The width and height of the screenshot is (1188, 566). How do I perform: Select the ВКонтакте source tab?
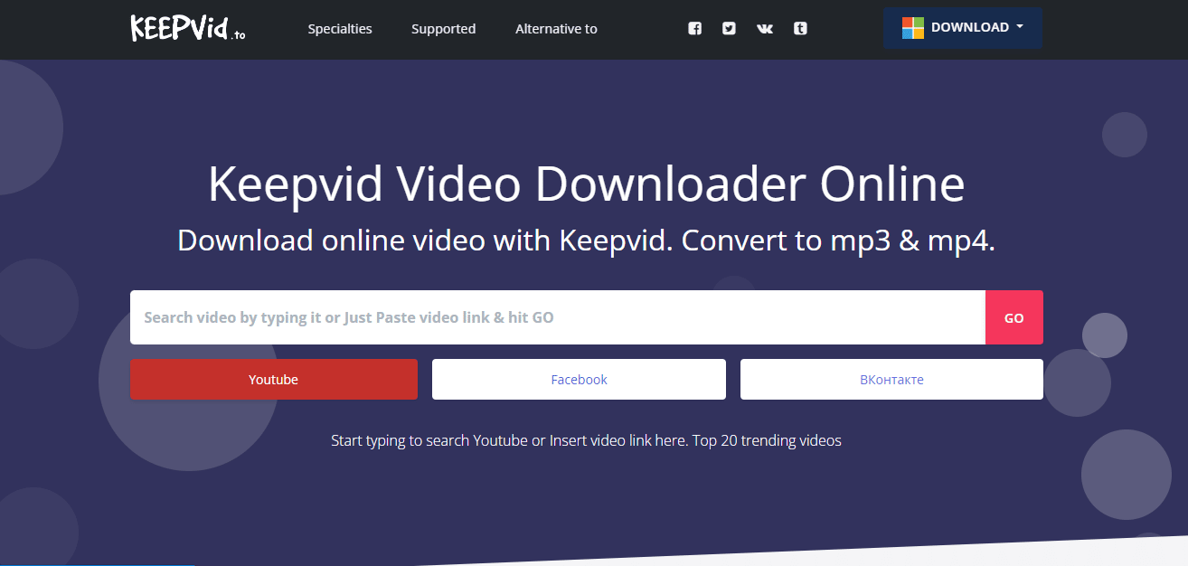click(x=891, y=380)
